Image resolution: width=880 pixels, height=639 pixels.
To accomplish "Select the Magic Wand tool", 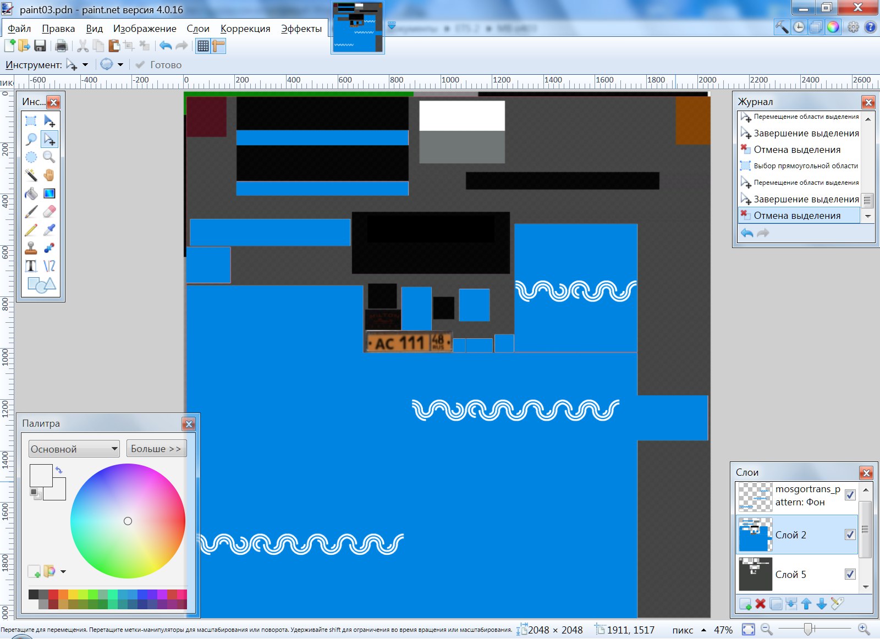I will (x=31, y=175).
